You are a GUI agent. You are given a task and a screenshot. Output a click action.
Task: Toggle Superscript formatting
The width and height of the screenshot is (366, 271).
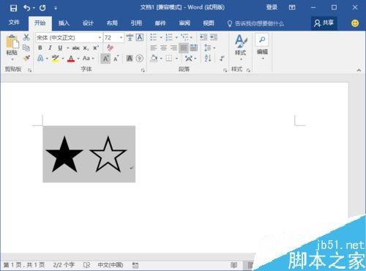pyautogui.click(x=96, y=48)
